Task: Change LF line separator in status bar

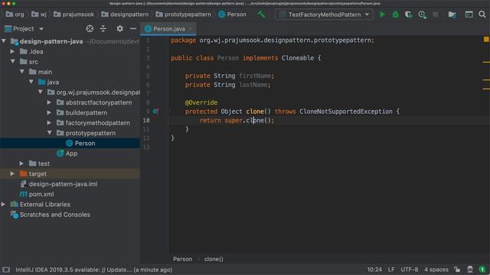Action: [x=391, y=270]
